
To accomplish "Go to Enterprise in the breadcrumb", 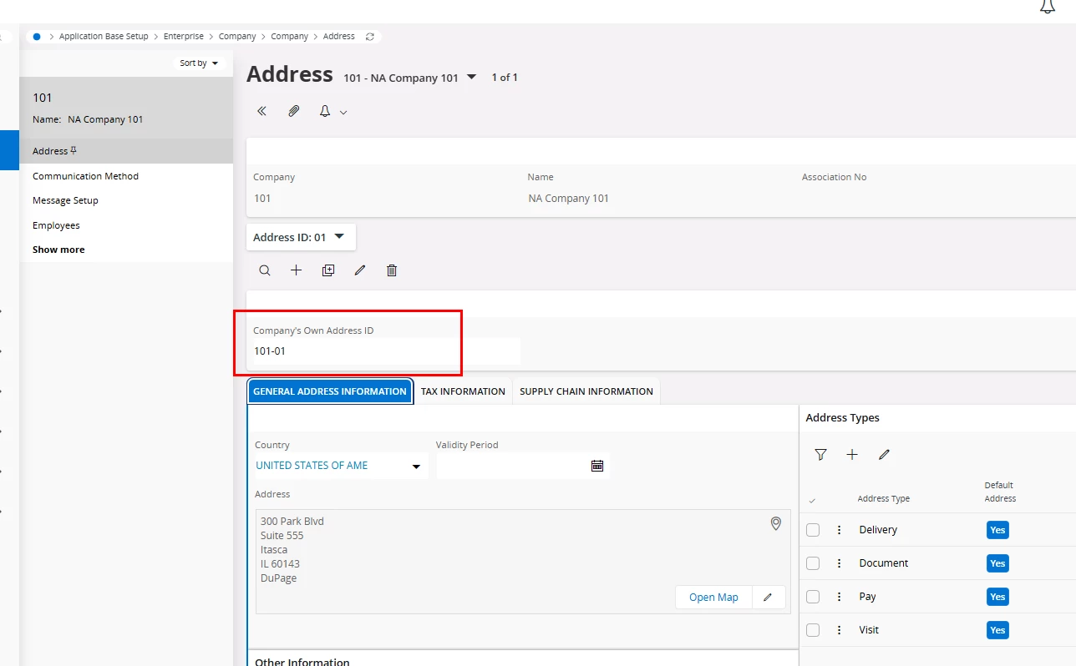I will [x=184, y=37].
